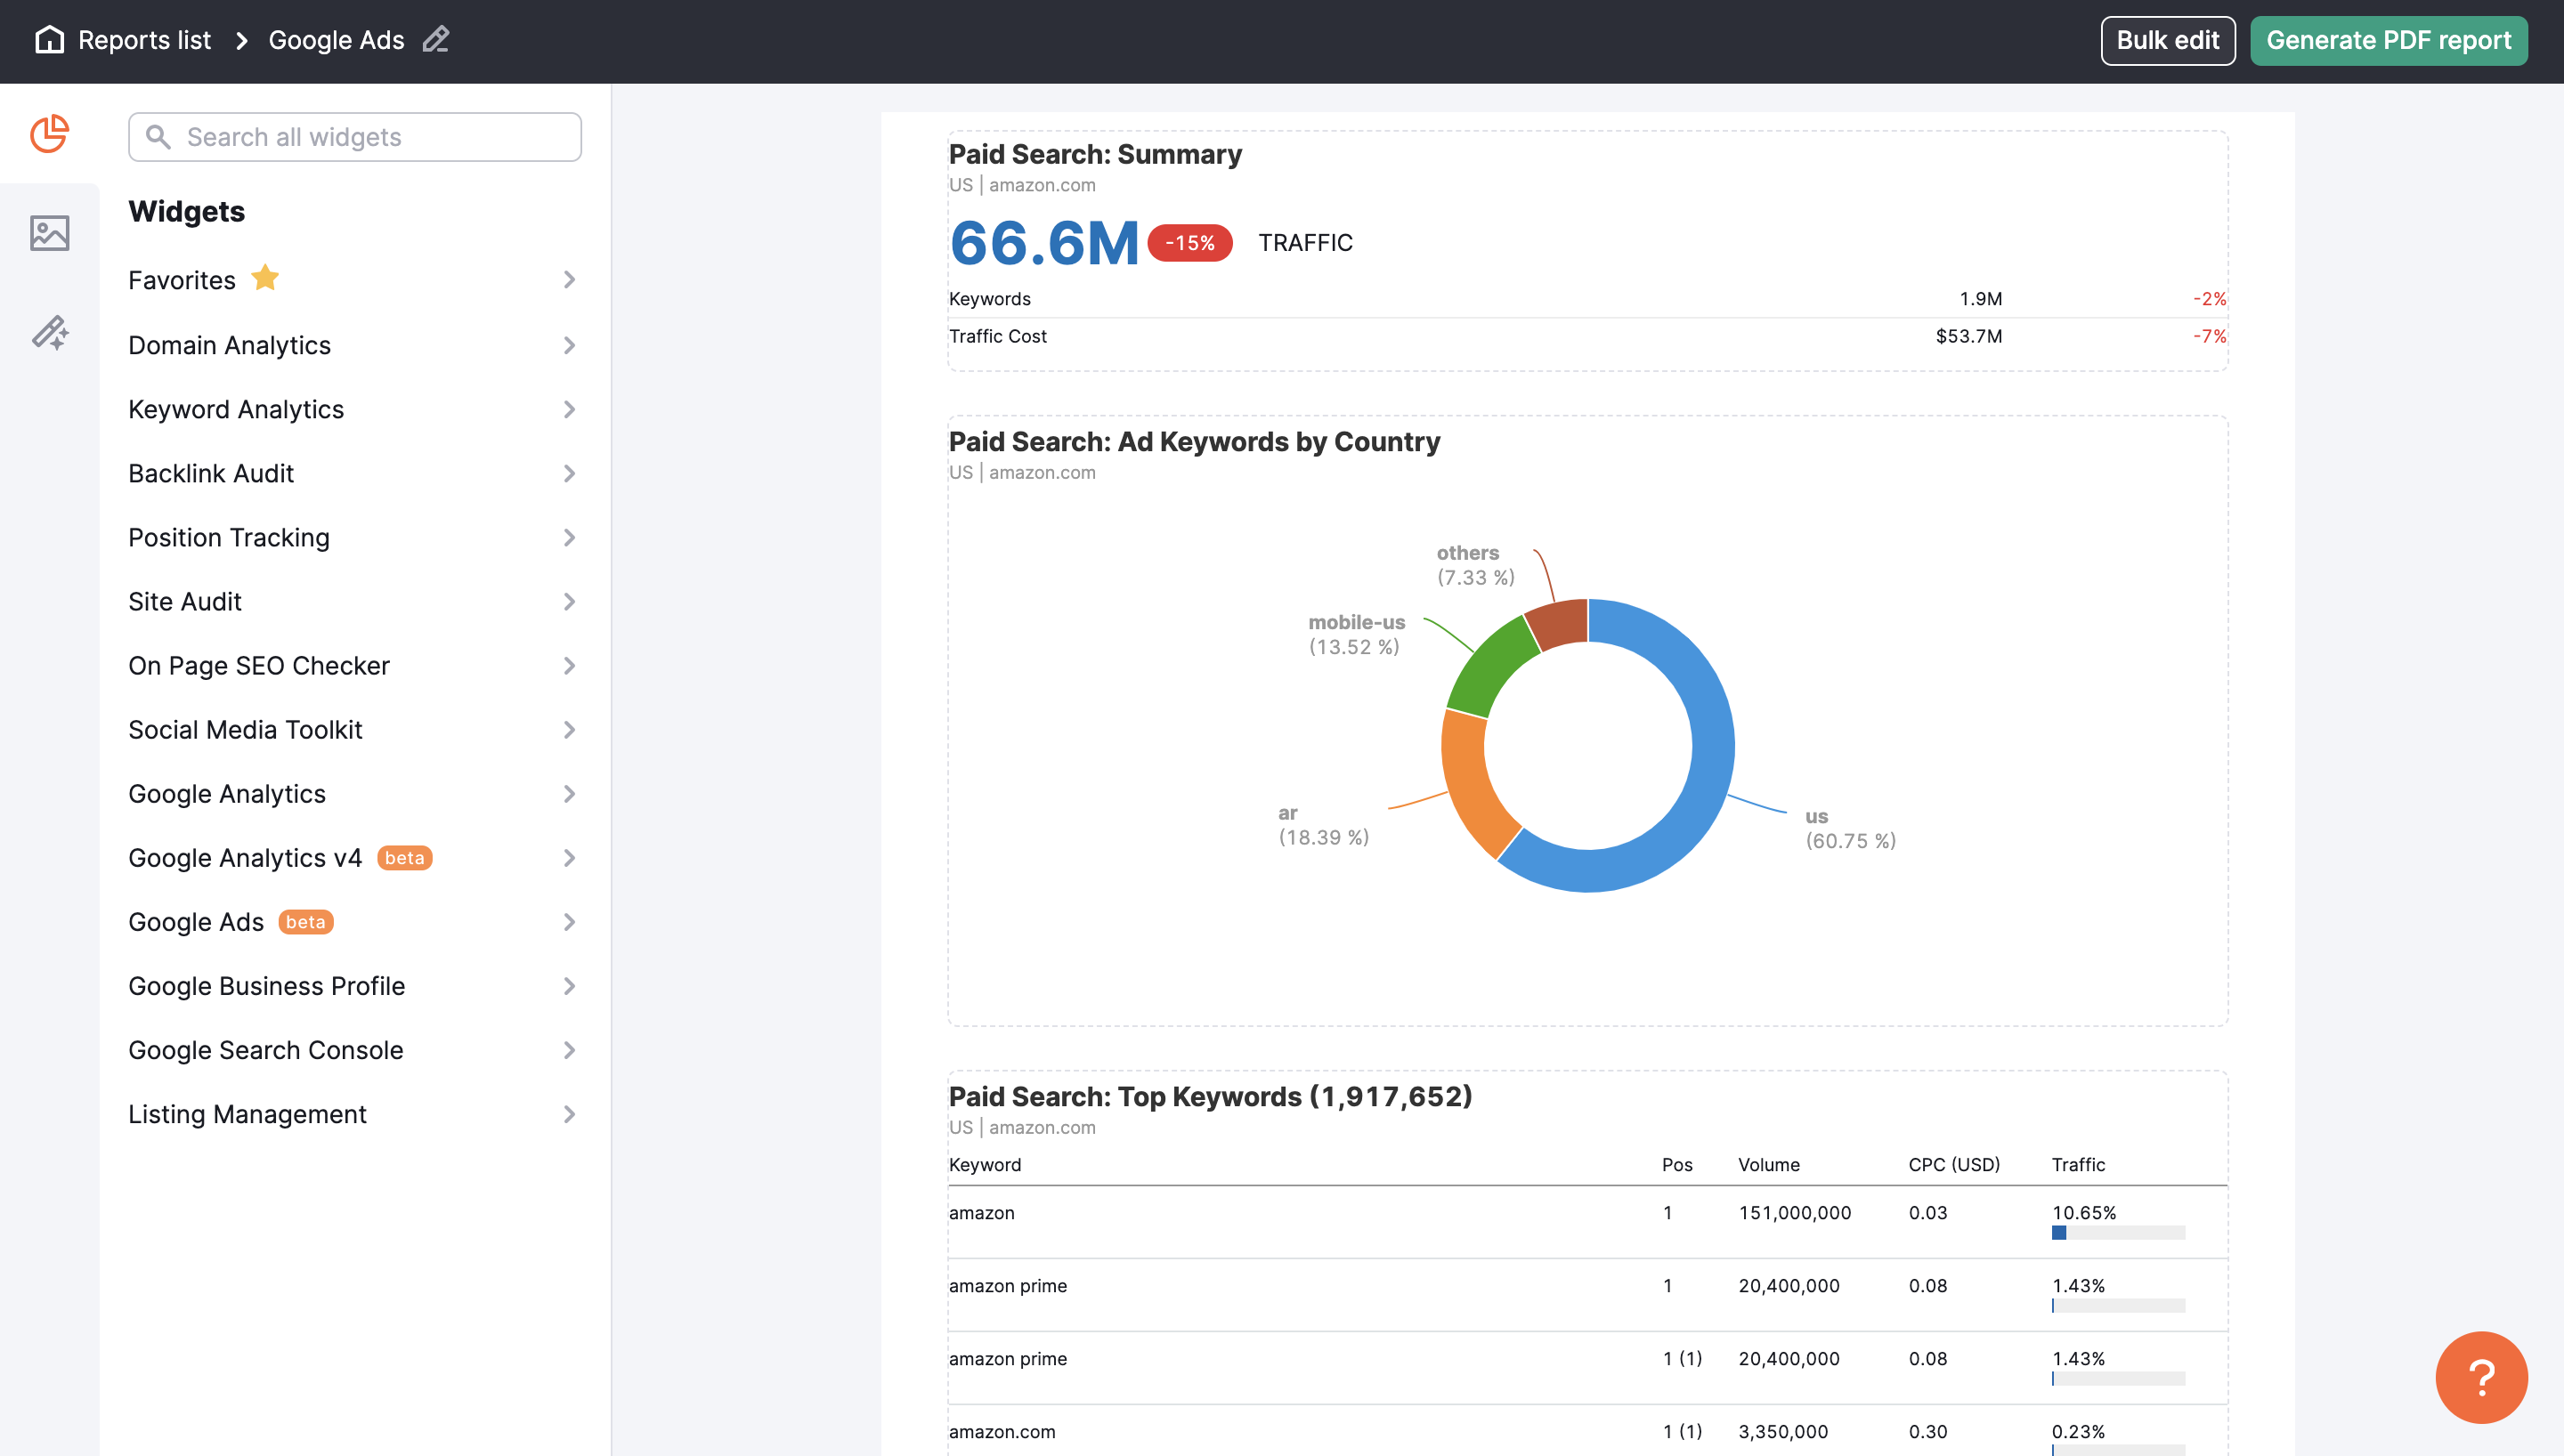Click the Google Ads breadcrumb title

click(x=336, y=40)
